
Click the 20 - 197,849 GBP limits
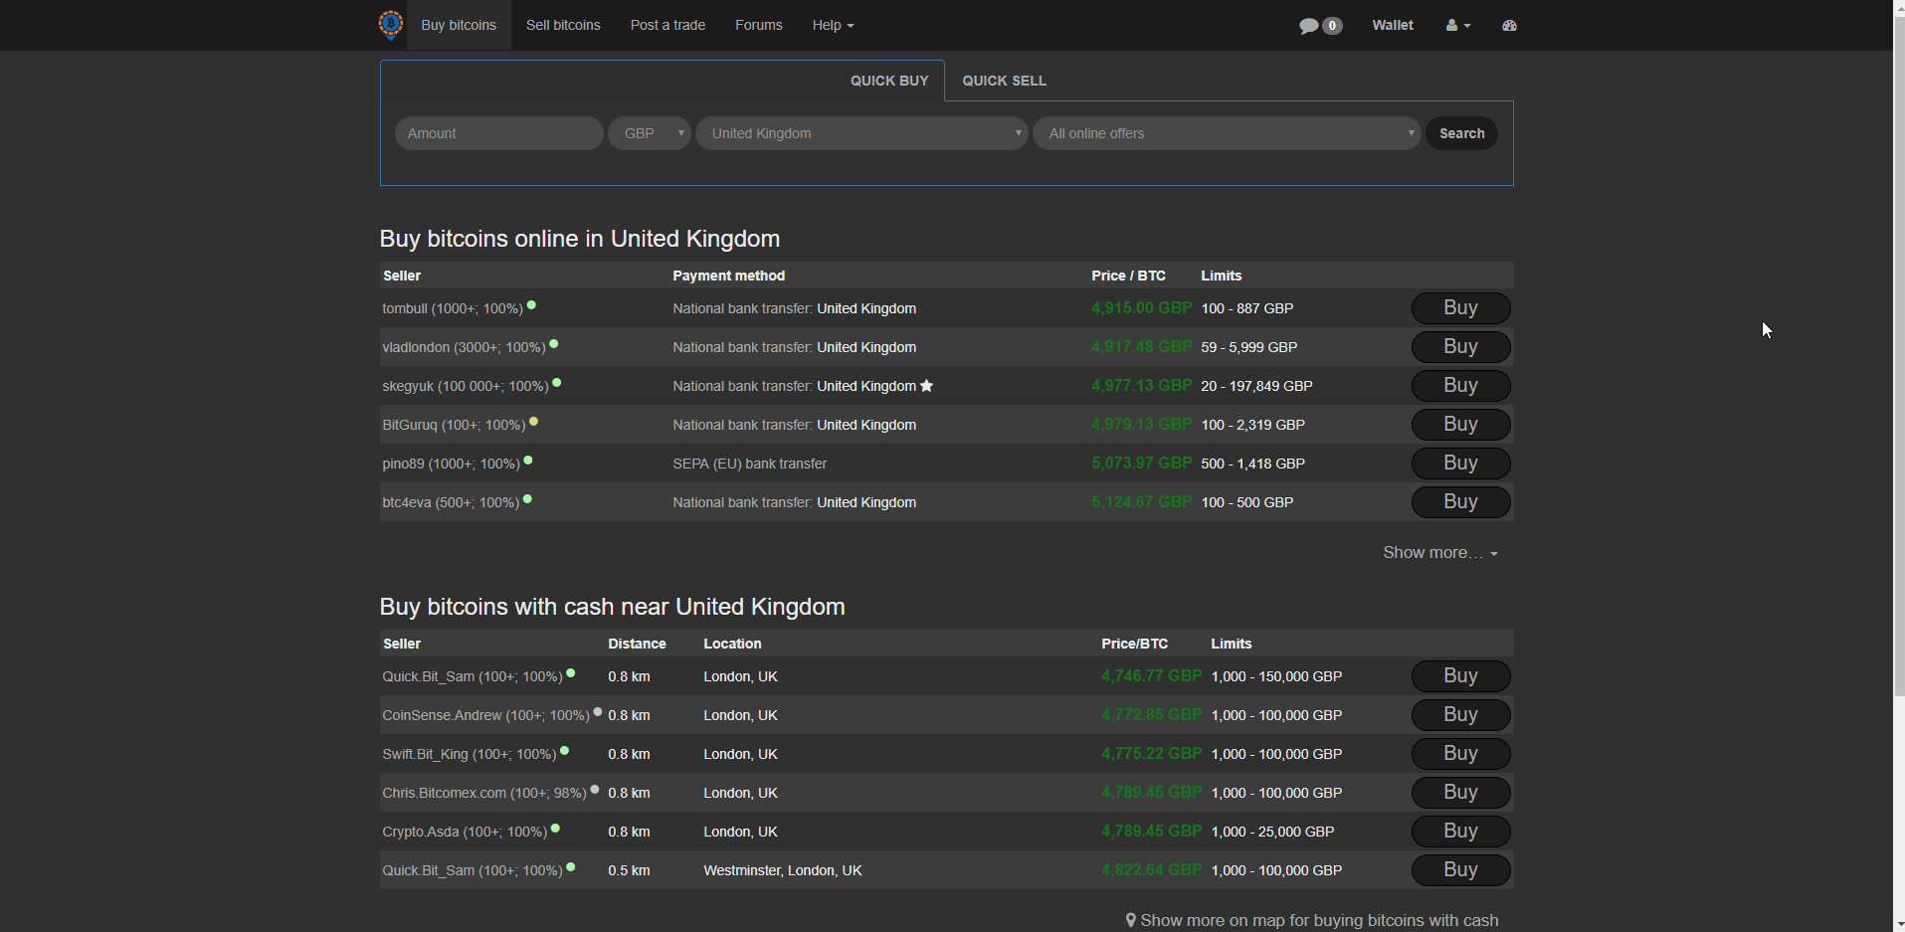pyautogui.click(x=1256, y=387)
